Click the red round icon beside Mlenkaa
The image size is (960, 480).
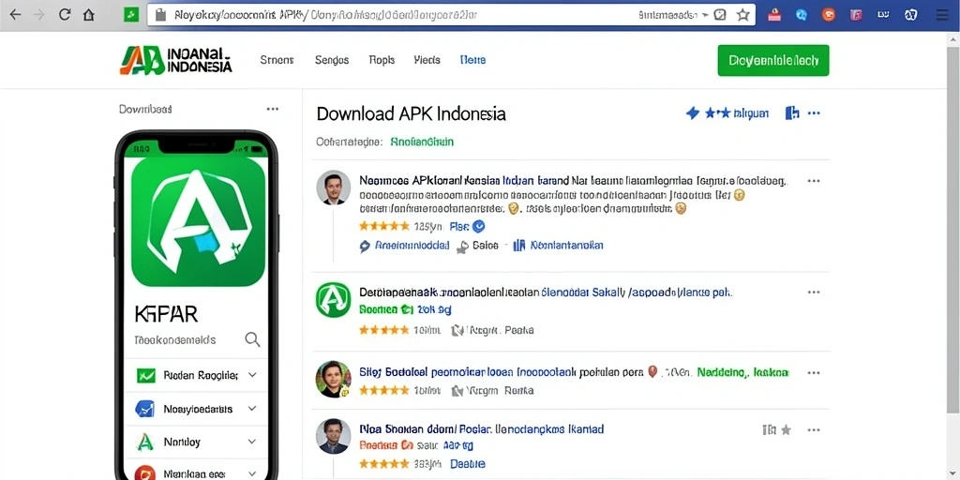click(145, 473)
